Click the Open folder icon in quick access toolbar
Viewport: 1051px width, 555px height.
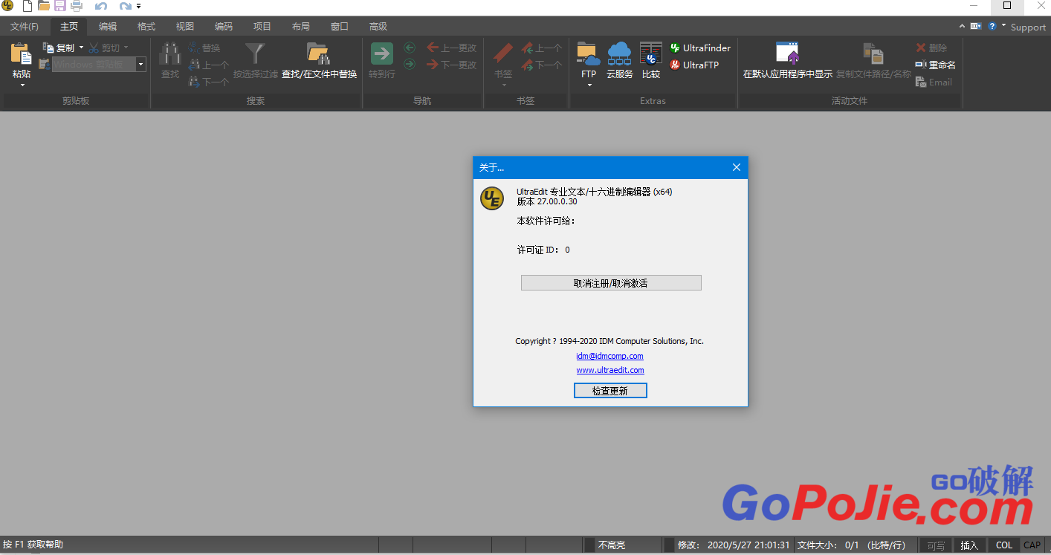(x=44, y=6)
